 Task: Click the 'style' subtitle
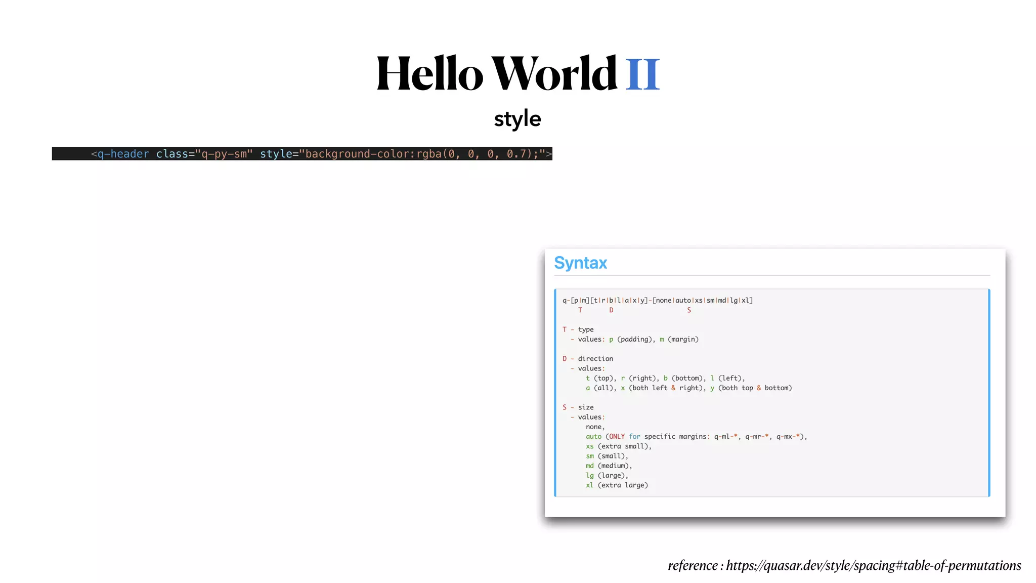pos(517,119)
